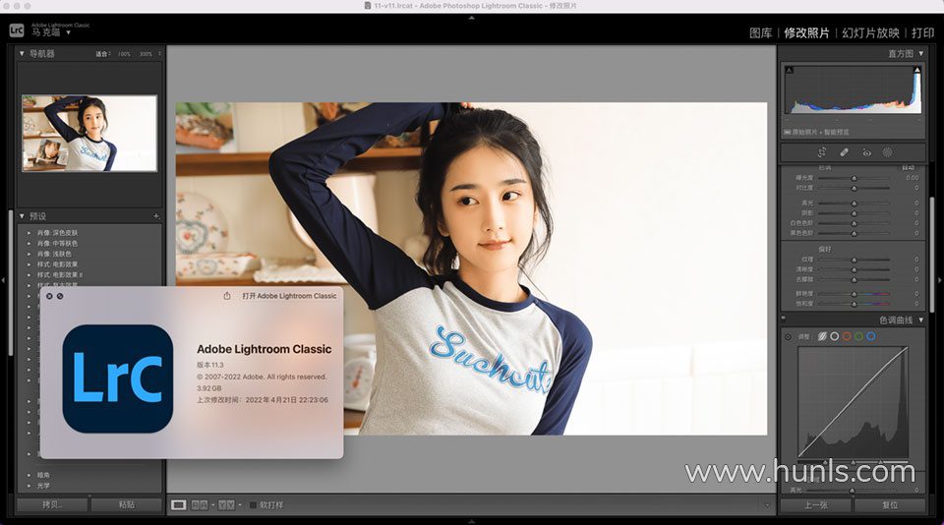The width and height of the screenshot is (944, 525).
Task: Expand the 肖像: 深色皮肤 preset group
Action: point(29,233)
